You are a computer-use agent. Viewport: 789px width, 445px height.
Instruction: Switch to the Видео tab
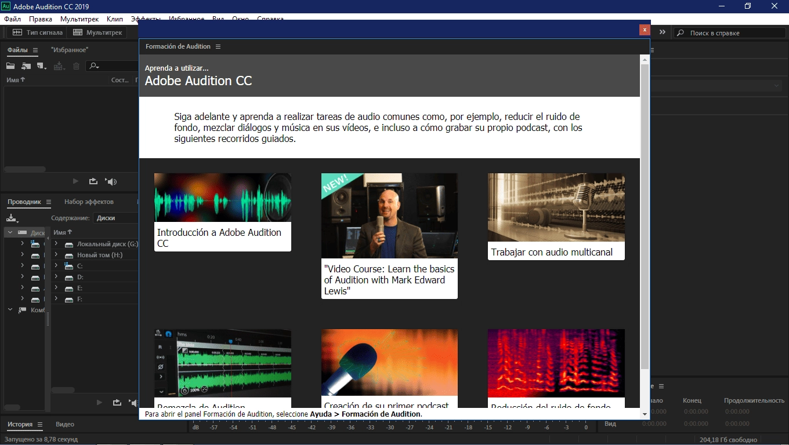(65, 425)
